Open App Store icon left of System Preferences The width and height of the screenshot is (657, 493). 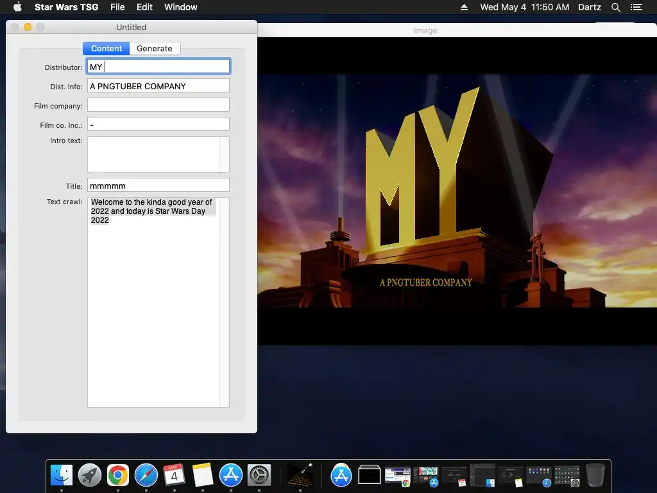(231, 476)
